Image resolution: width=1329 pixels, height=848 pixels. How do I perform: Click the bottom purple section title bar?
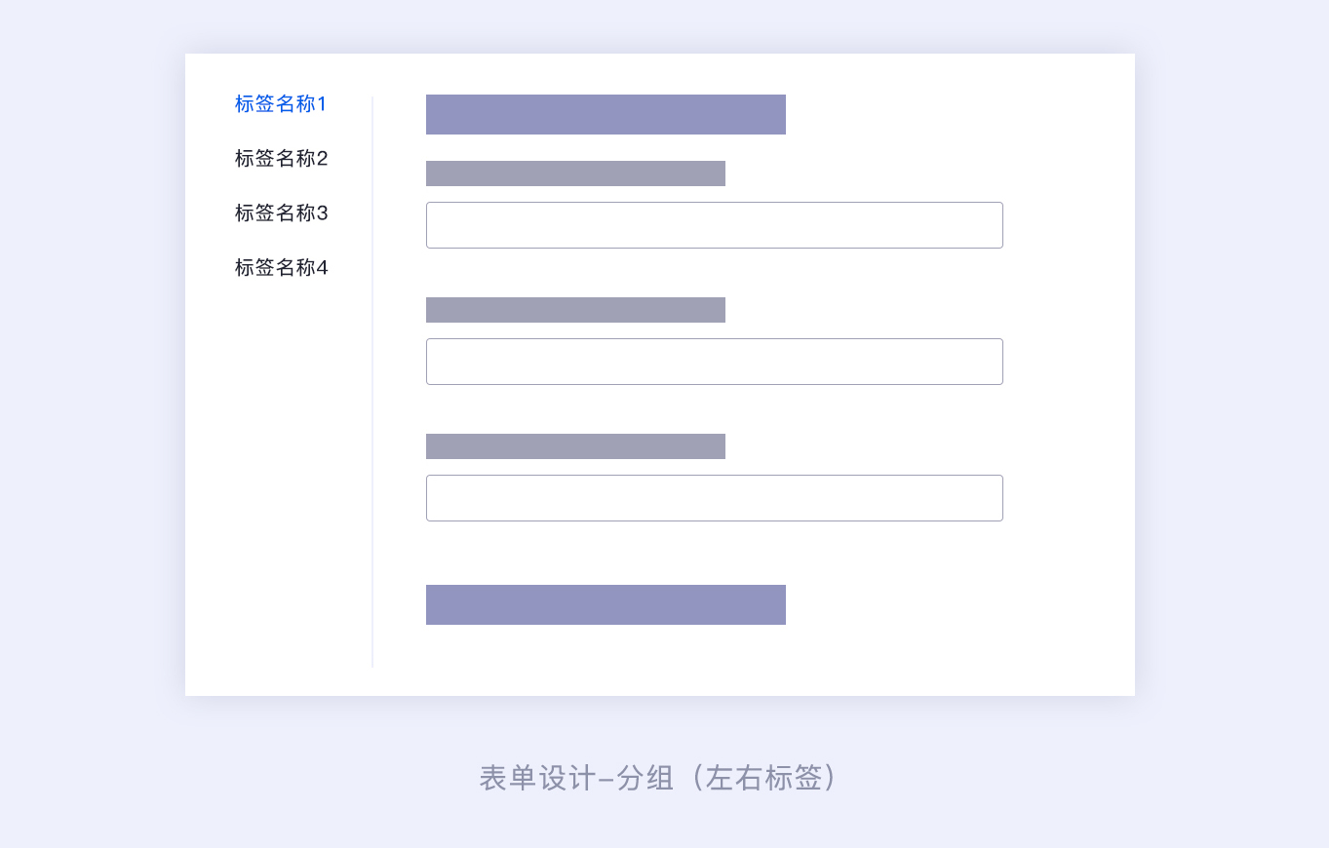(x=606, y=604)
